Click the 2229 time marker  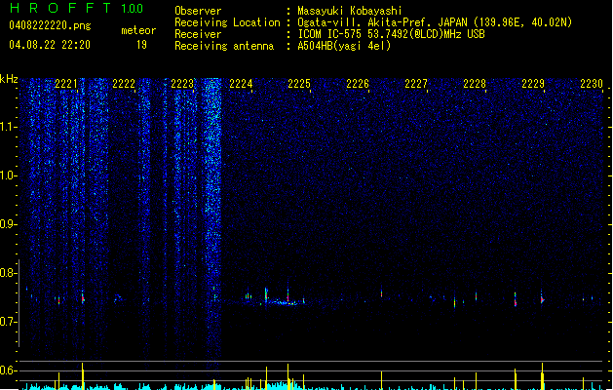533,84
